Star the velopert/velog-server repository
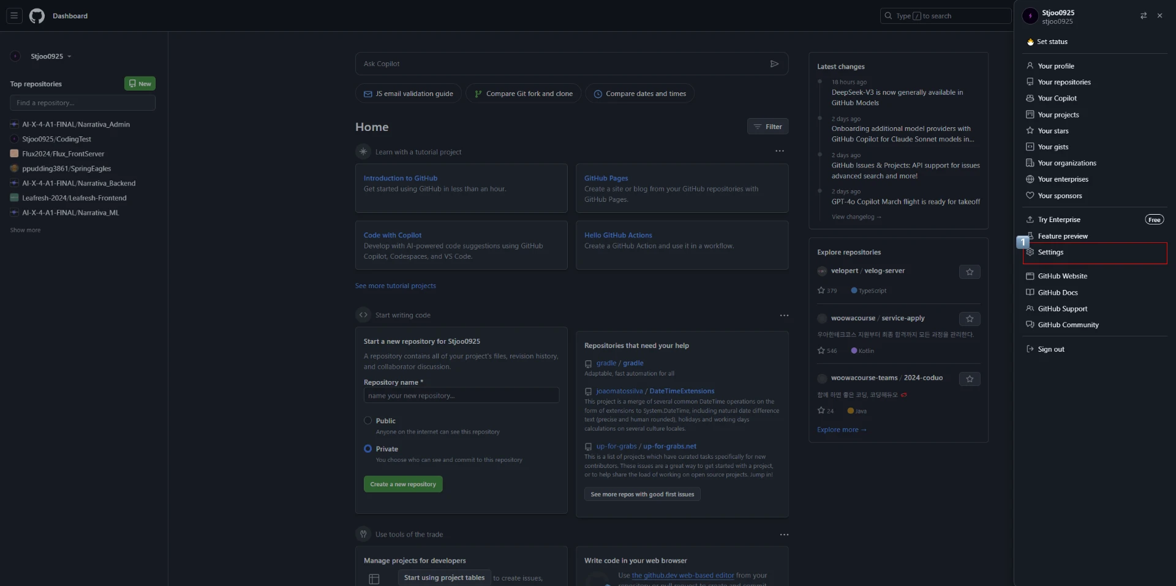Image resolution: width=1176 pixels, height=586 pixels. 970,272
